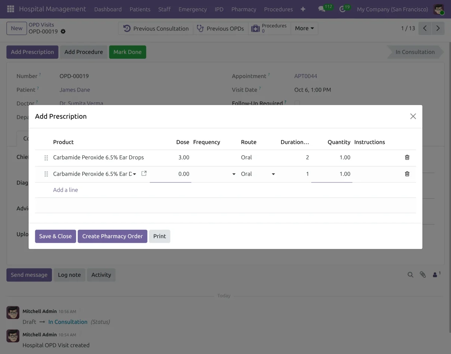This screenshot has height=354, width=451.
Task: Open the plus icon in the top menu
Action: 303,9
